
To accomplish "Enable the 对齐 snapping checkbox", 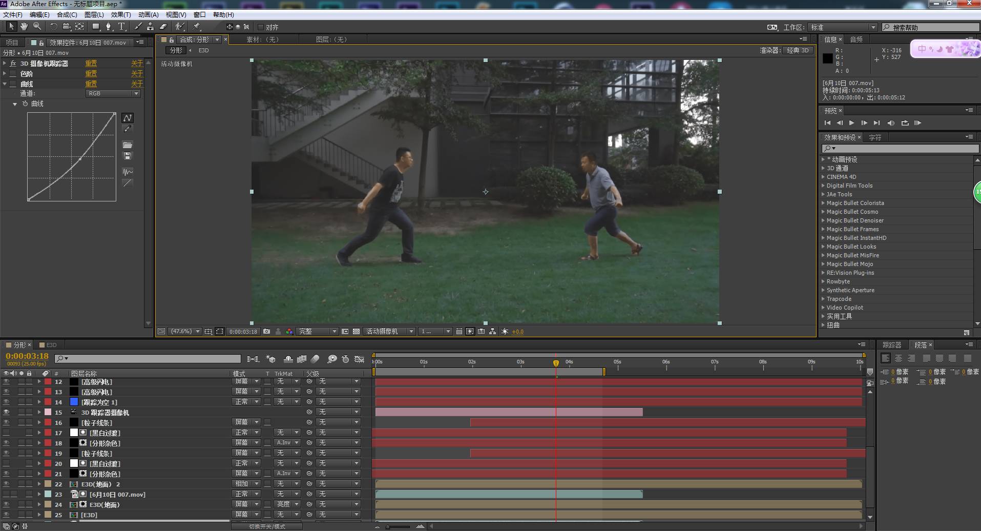I will click(x=260, y=27).
